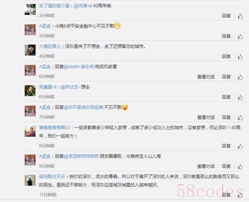The width and height of the screenshot is (249, 202).
Task: Reply to the 40周年哦 comment
Action: coord(226,16)
